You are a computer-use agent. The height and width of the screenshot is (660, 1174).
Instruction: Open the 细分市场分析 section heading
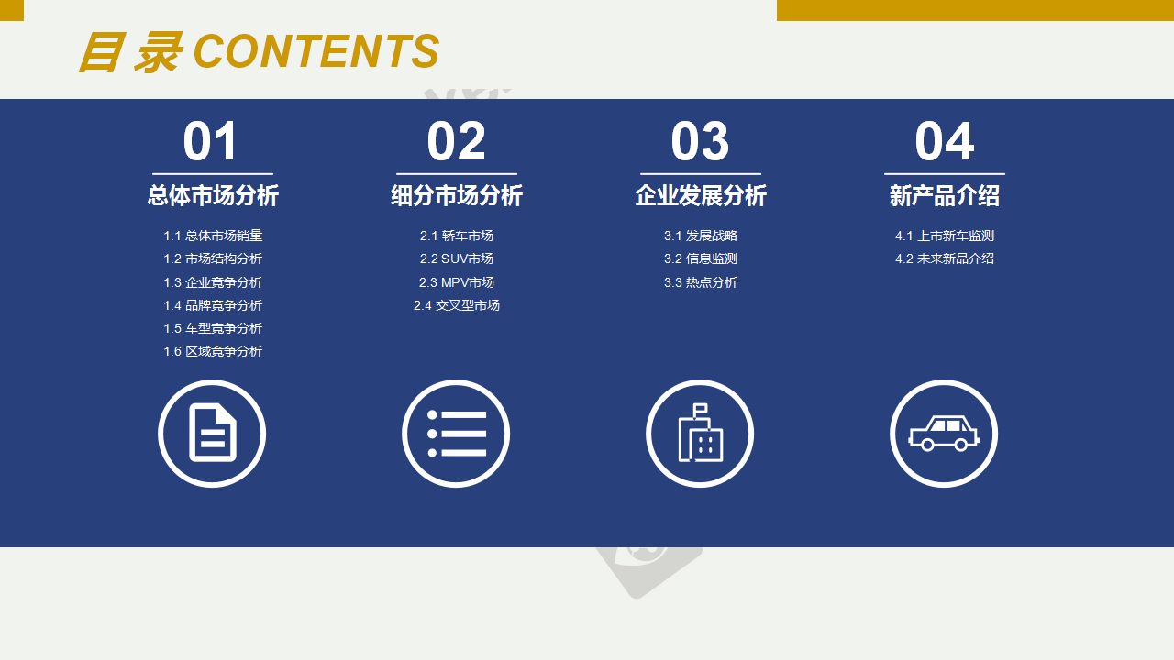[457, 195]
